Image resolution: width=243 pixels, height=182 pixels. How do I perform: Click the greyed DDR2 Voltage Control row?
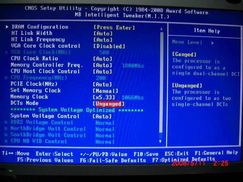coord(42,122)
